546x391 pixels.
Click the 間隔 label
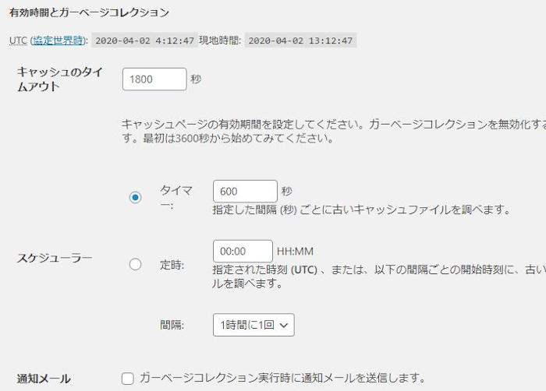[172, 325]
